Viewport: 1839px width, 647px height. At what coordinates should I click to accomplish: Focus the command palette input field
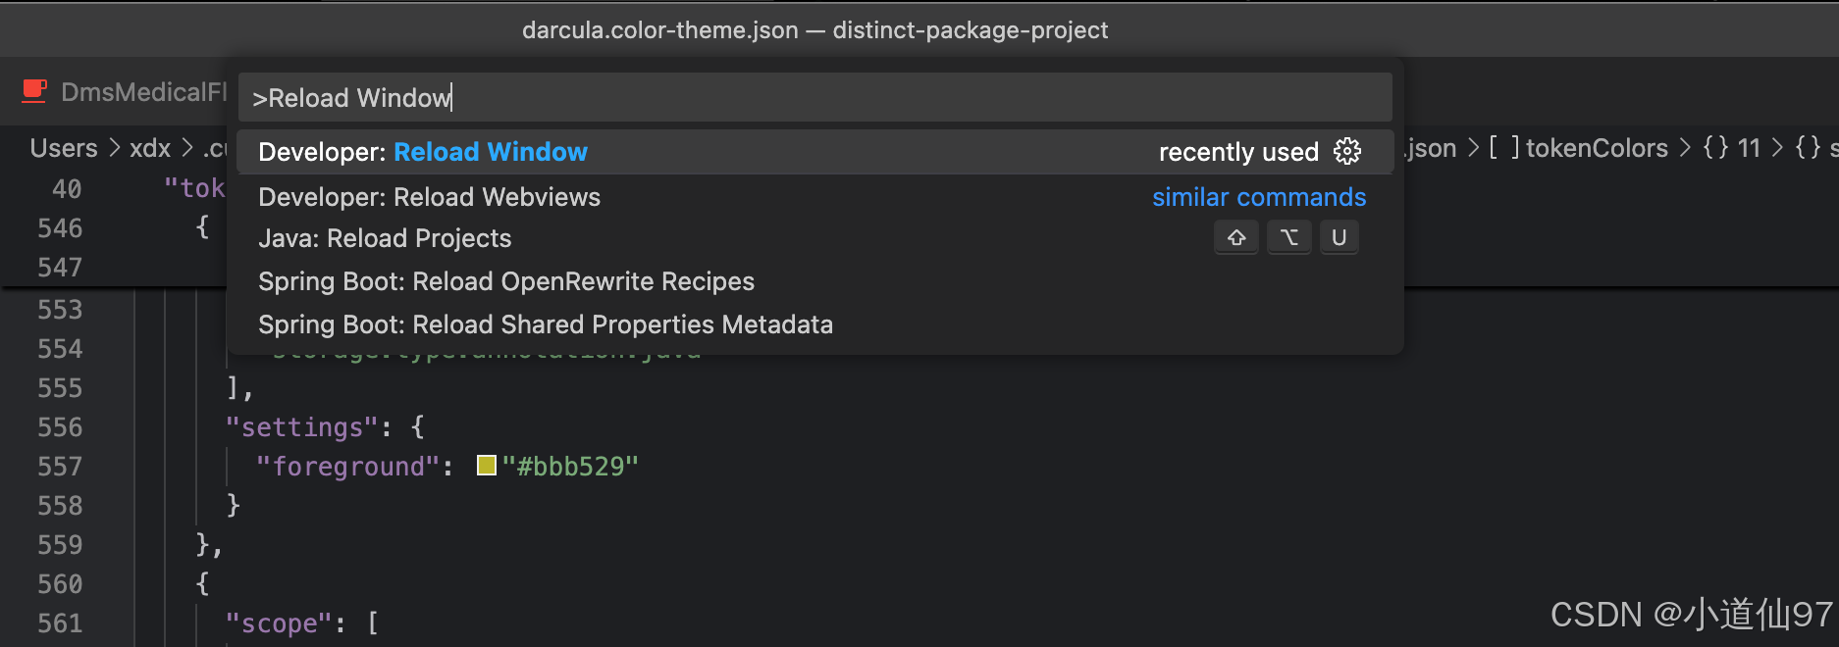click(814, 98)
